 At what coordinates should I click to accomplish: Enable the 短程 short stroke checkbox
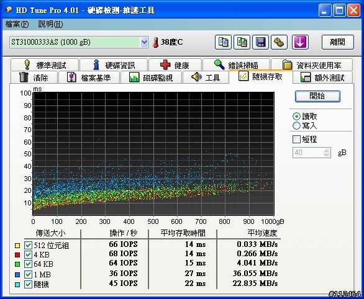click(x=296, y=140)
